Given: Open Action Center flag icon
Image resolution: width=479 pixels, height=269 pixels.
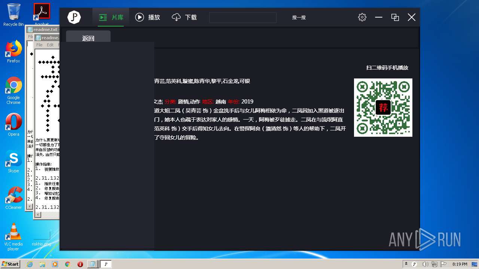Looking at the screenshot, I should 444,264.
